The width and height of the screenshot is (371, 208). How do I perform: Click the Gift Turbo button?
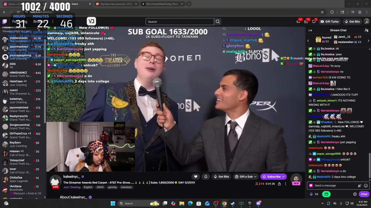pyautogui.click(x=329, y=22)
